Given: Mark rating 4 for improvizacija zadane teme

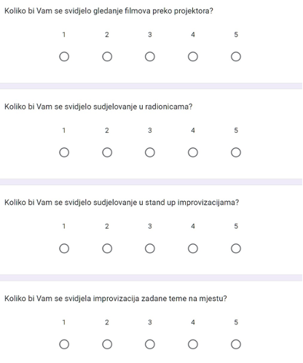Looking at the screenshot, I should (x=193, y=344).
